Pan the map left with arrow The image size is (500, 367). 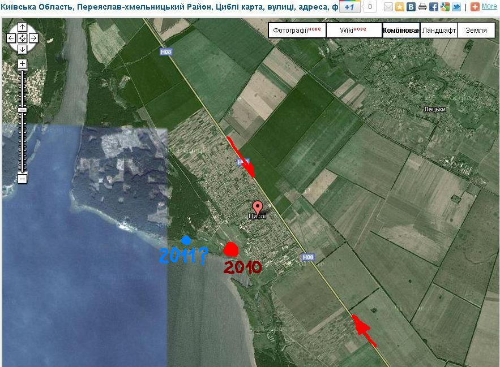(11, 38)
